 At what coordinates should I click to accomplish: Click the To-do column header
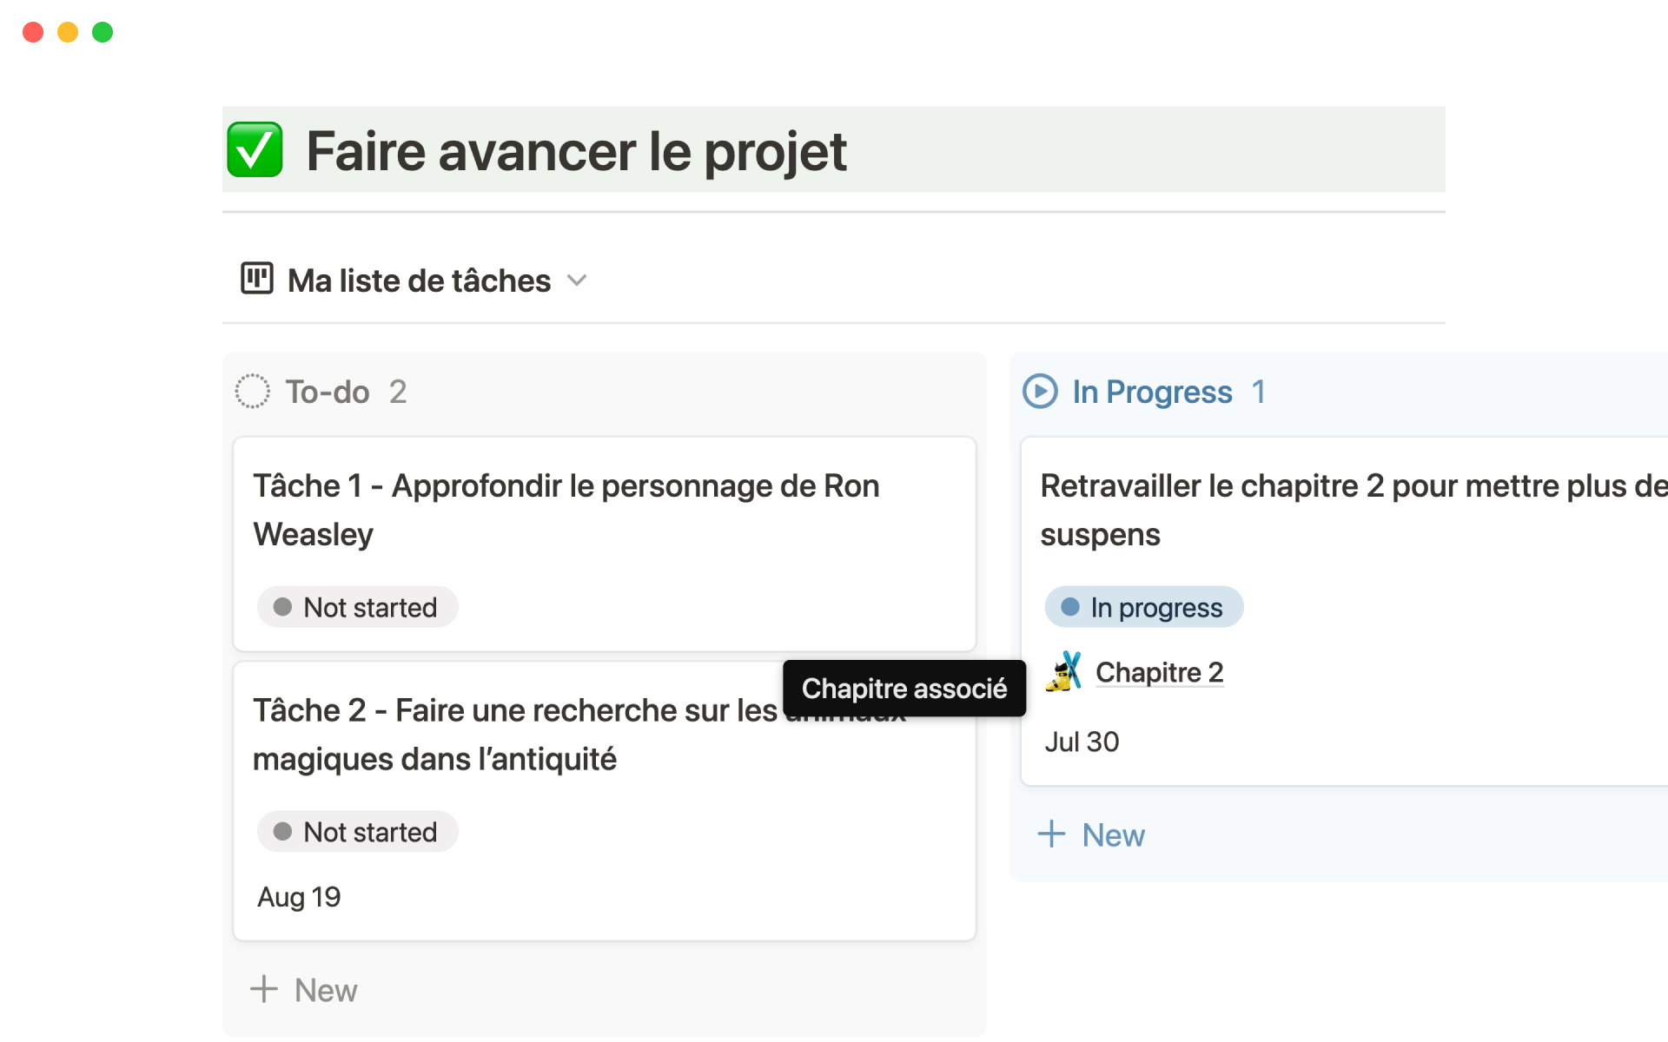[328, 392]
